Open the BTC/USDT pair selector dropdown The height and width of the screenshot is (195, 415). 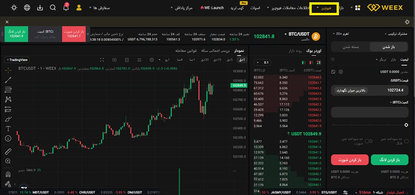click(297, 35)
